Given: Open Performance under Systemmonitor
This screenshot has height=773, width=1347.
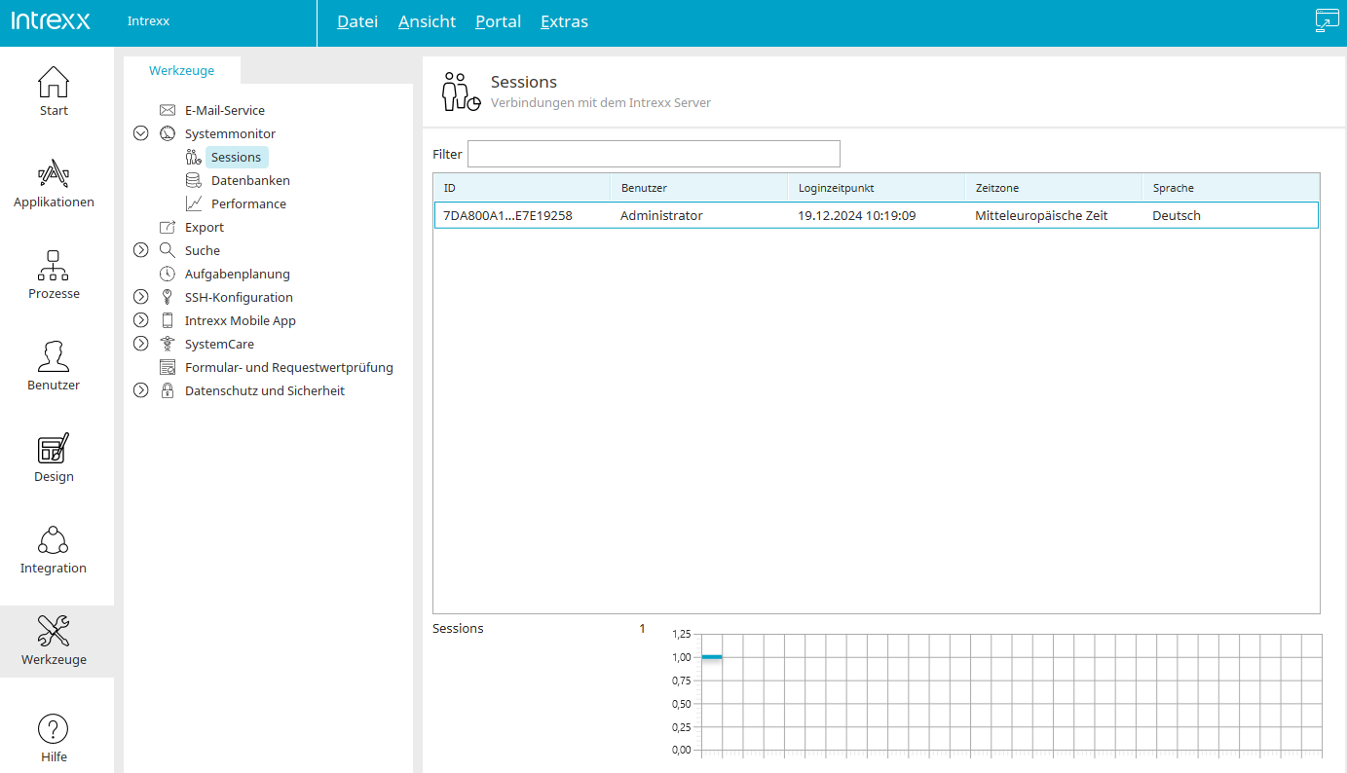Looking at the screenshot, I should pyautogui.click(x=248, y=203).
